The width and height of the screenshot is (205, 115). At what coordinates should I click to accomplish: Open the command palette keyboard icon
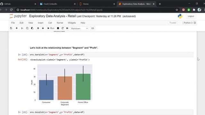pos(93,28)
